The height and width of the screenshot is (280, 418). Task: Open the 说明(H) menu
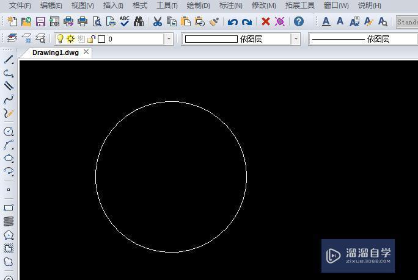click(x=370, y=5)
